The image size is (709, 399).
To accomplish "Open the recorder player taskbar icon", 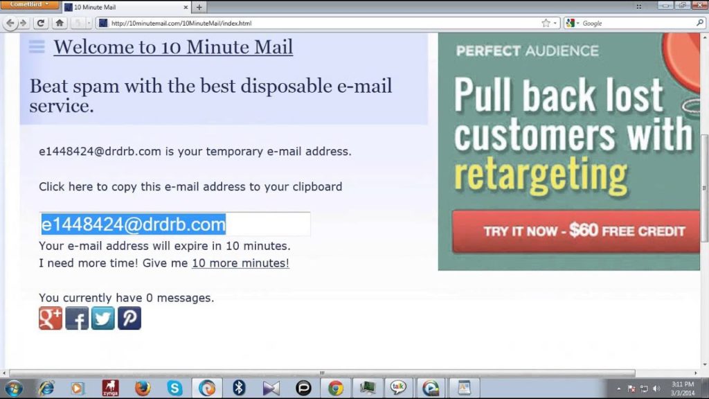I will click(x=431, y=388).
